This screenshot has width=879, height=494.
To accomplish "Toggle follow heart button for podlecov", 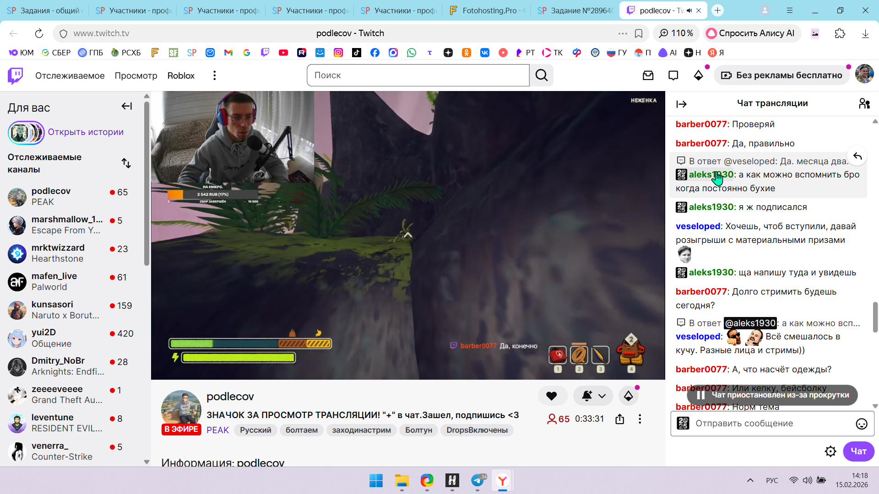I will tap(552, 396).
